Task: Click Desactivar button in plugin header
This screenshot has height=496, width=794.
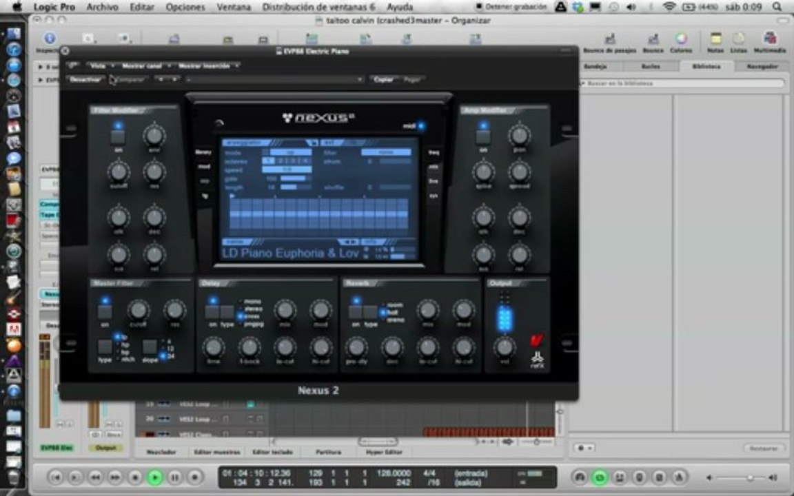Action: 85,79
